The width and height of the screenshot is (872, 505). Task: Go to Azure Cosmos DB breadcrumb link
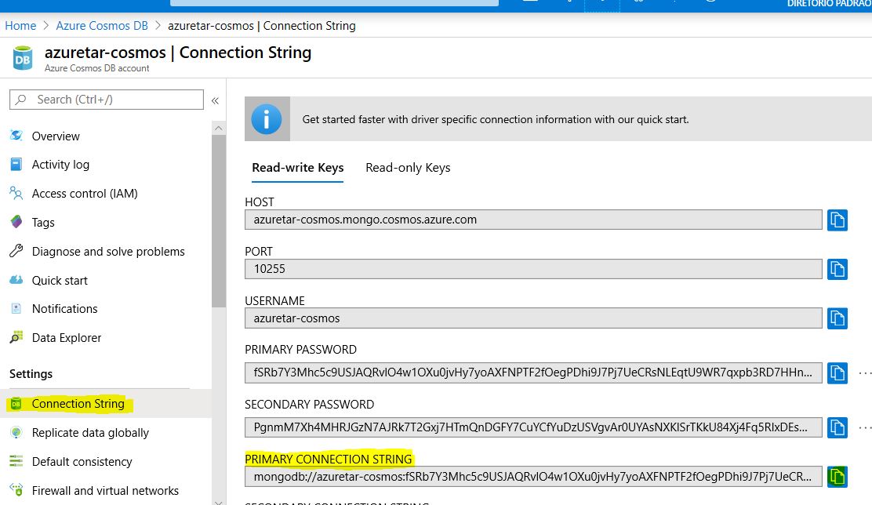[x=102, y=26]
